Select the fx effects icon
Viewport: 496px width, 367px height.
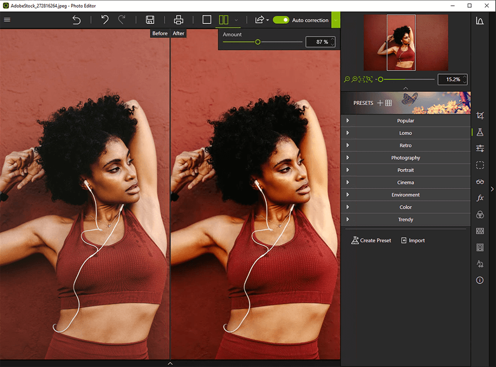click(x=480, y=198)
